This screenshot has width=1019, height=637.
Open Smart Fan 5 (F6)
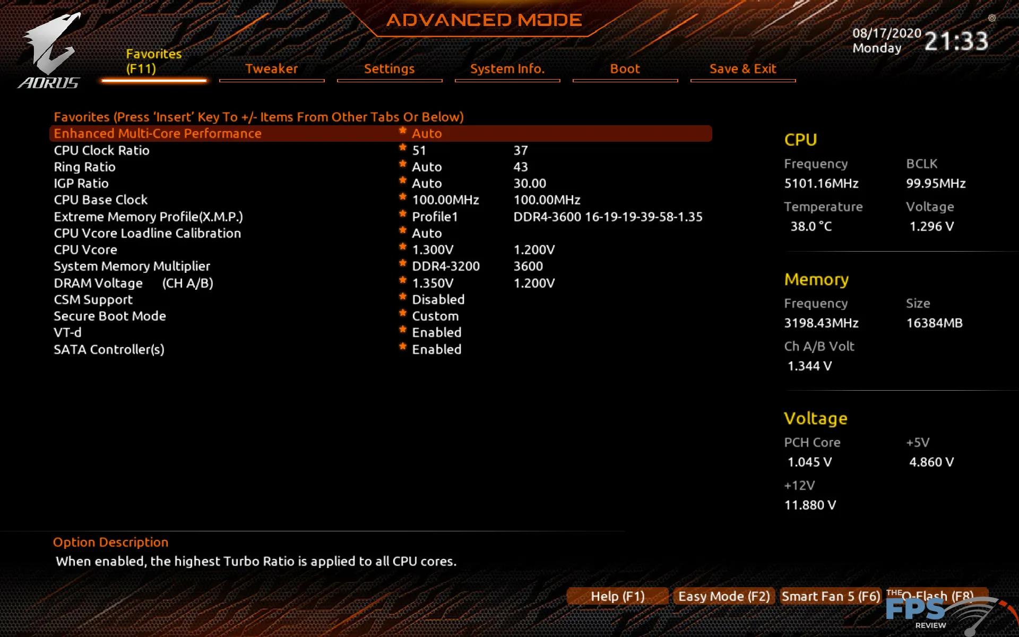click(831, 596)
